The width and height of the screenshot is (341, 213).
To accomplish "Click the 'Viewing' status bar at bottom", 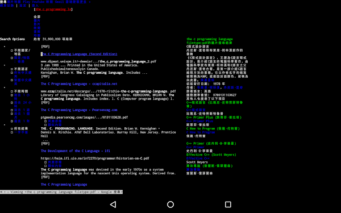I will [x=61, y=192].
